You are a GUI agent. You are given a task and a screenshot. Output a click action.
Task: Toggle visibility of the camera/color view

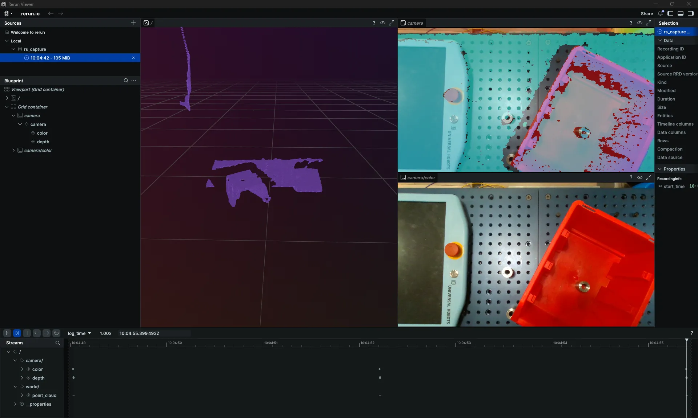640,177
